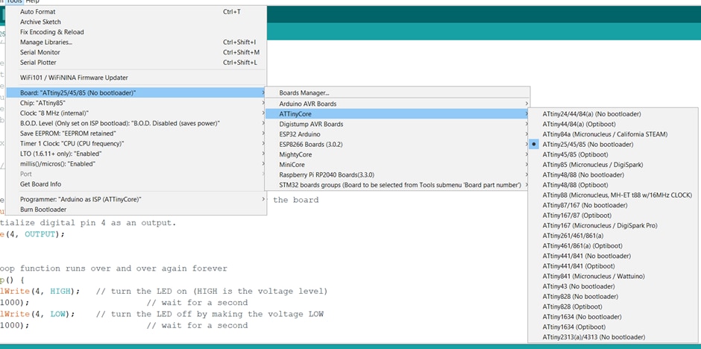Open Serial Monitor from Tools menu

(42, 52)
